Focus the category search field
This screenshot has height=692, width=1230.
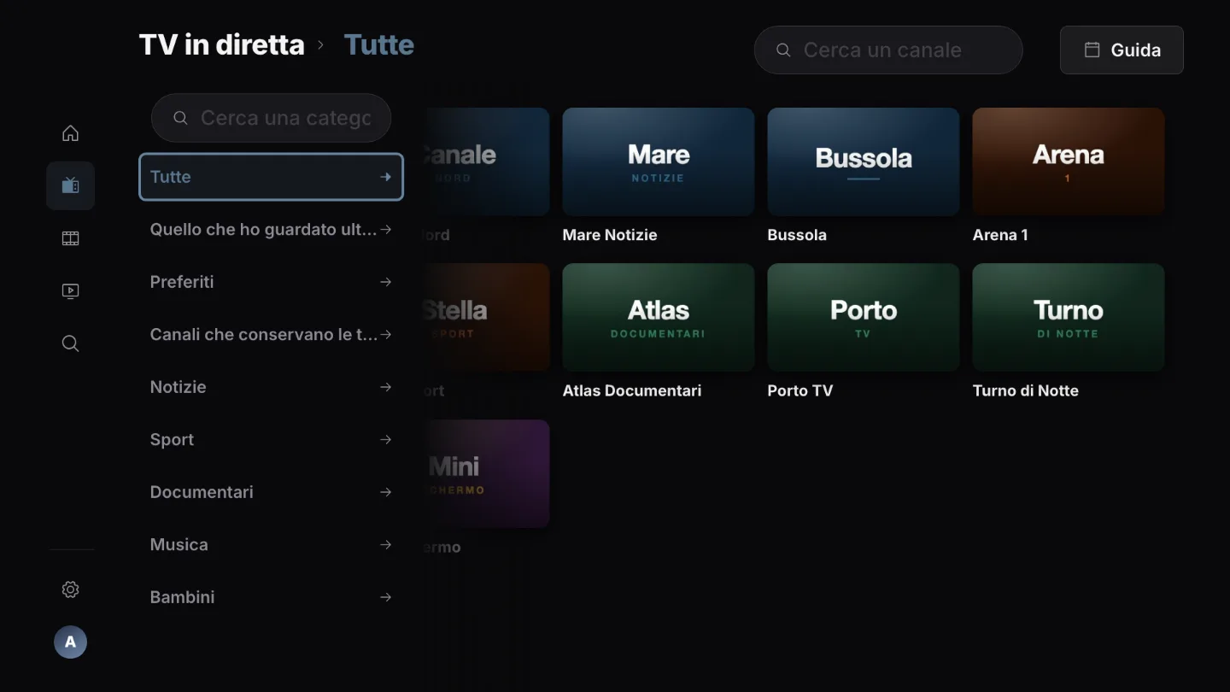(271, 118)
